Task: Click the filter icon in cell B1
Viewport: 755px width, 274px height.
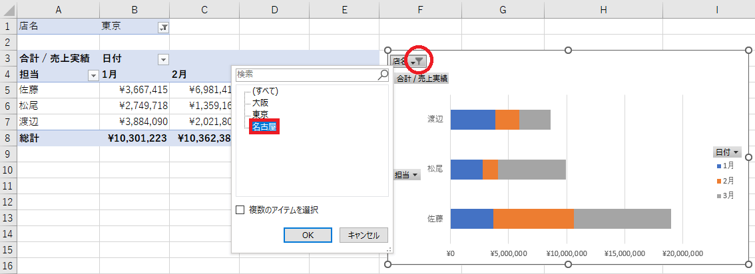Action: click(163, 27)
